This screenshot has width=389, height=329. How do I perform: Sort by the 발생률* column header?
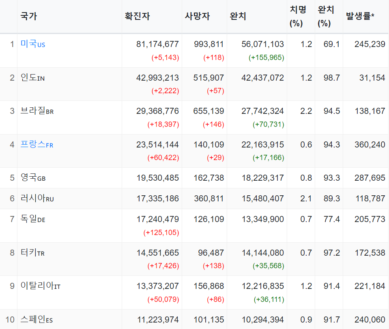[x=360, y=16]
